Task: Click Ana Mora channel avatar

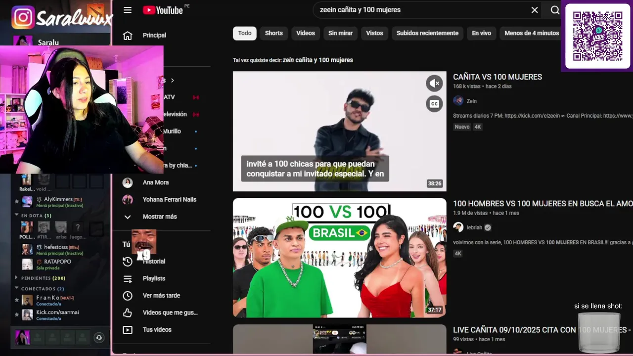Action: [128, 182]
